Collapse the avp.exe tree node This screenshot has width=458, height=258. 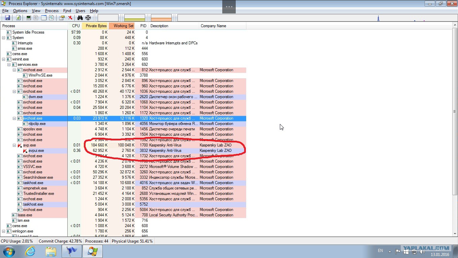pos(14,145)
